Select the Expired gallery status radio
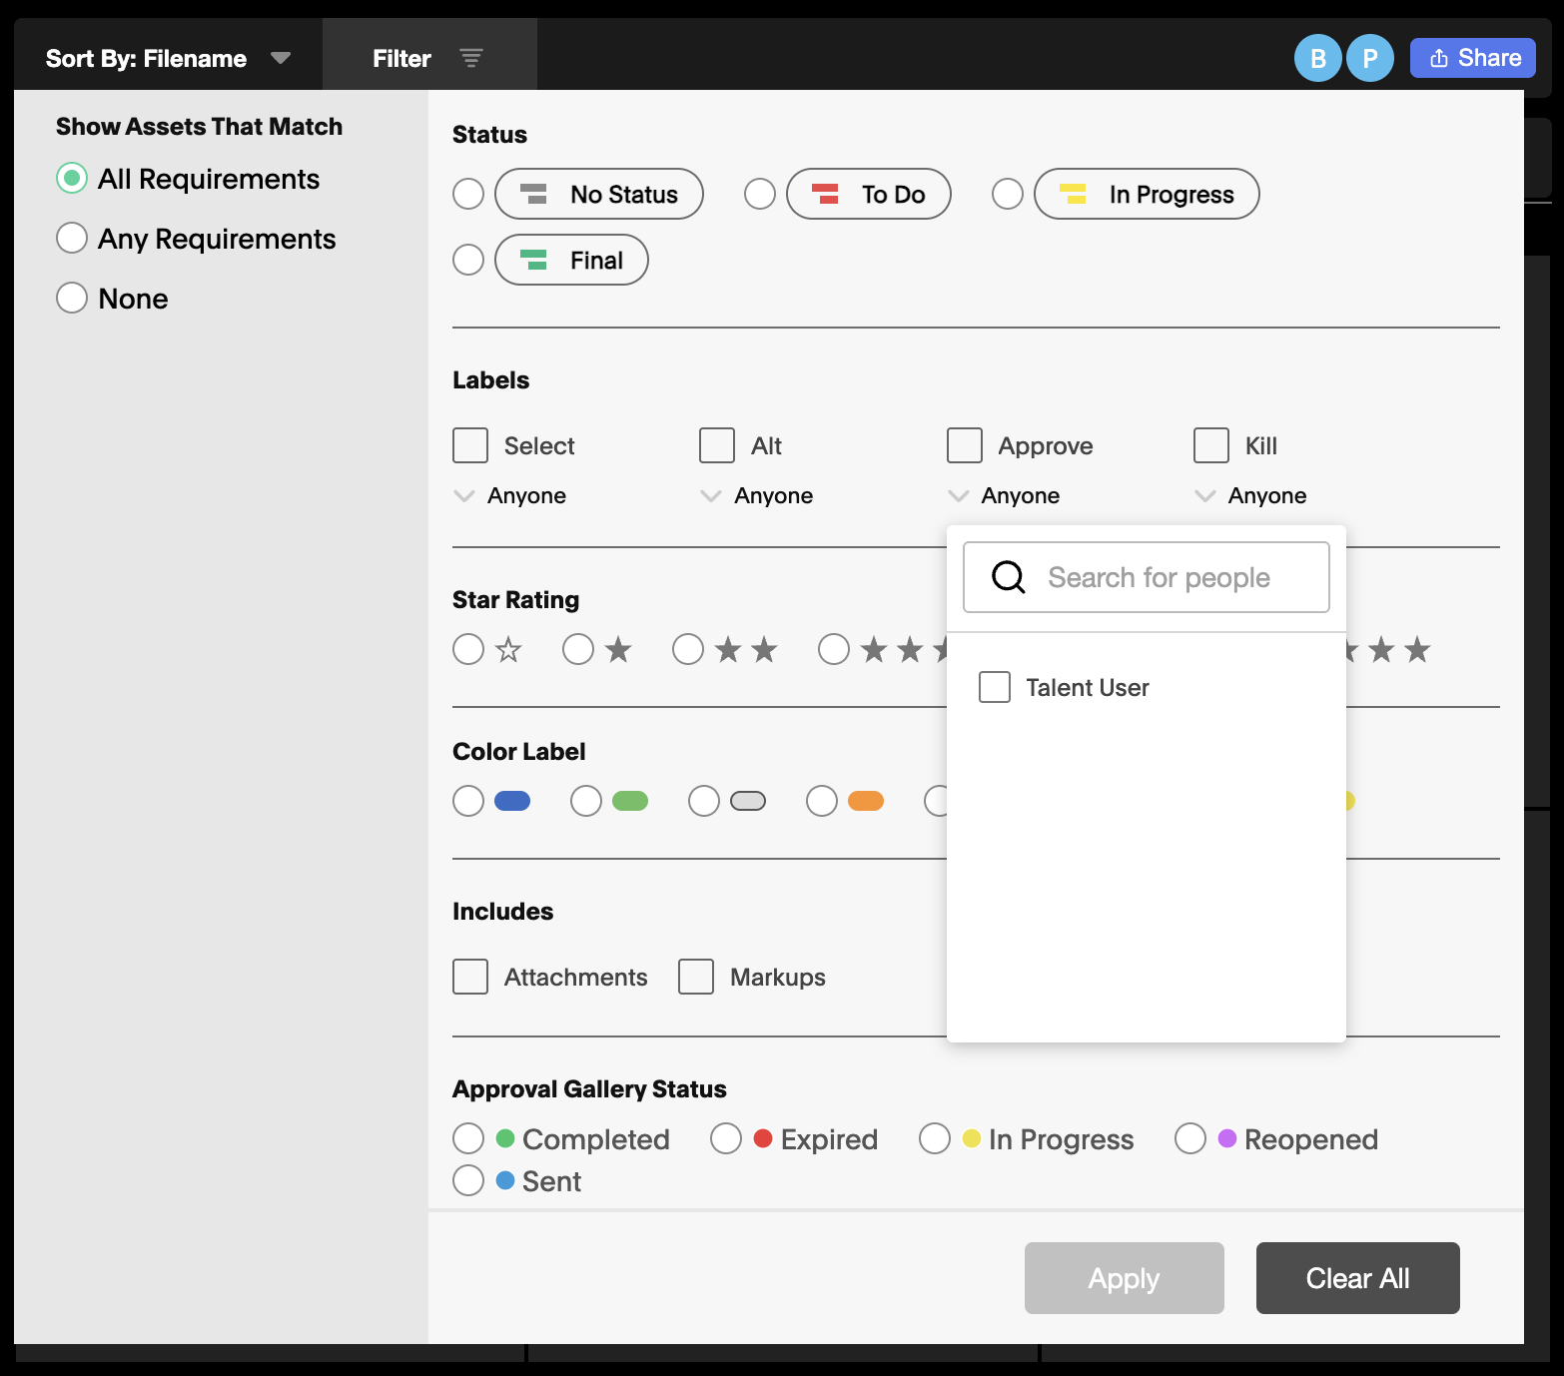This screenshot has width=1564, height=1376. 726,1138
